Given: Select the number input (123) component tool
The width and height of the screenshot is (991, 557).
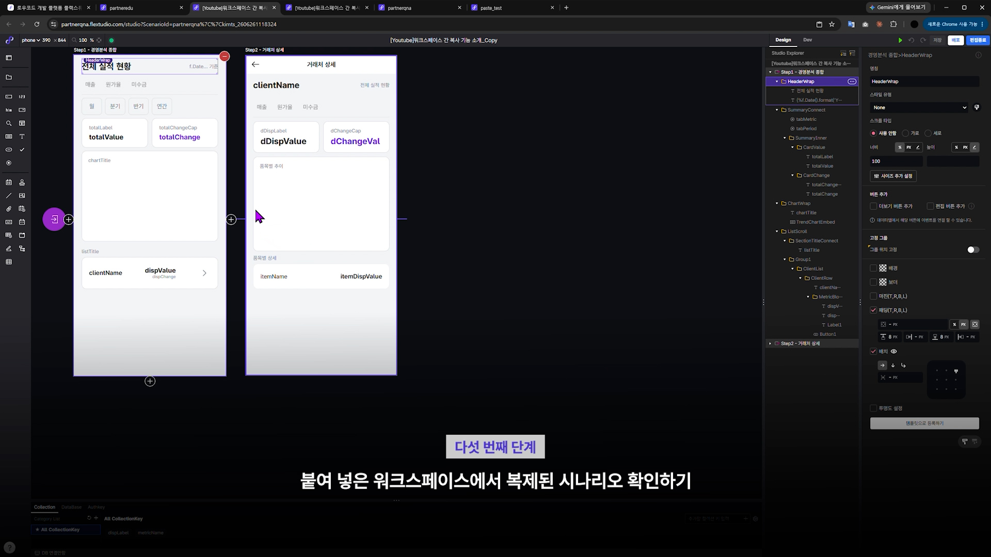Looking at the screenshot, I should 22,96.
